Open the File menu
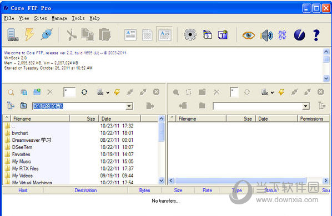Image resolution: width=332 pixels, height=216 pixels. click(9, 18)
